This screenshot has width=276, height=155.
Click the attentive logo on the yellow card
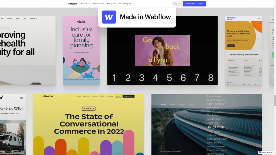[48, 96]
